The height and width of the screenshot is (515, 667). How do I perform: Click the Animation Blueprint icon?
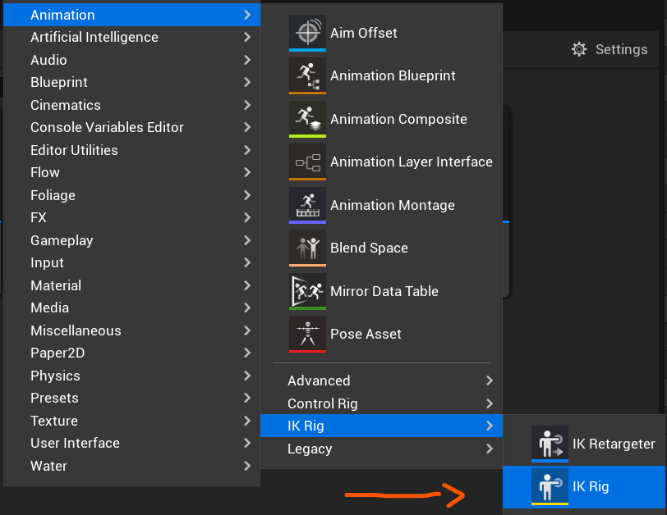coord(307,75)
